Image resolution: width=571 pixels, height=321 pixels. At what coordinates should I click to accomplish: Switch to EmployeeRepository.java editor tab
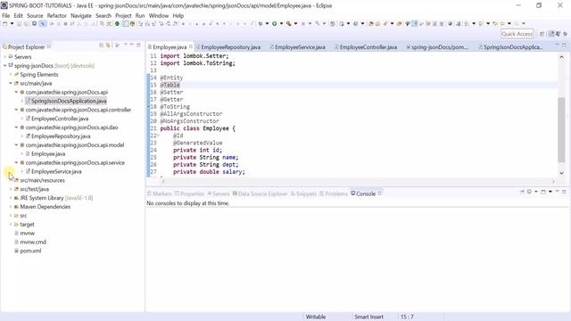pyautogui.click(x=231, y=47)
